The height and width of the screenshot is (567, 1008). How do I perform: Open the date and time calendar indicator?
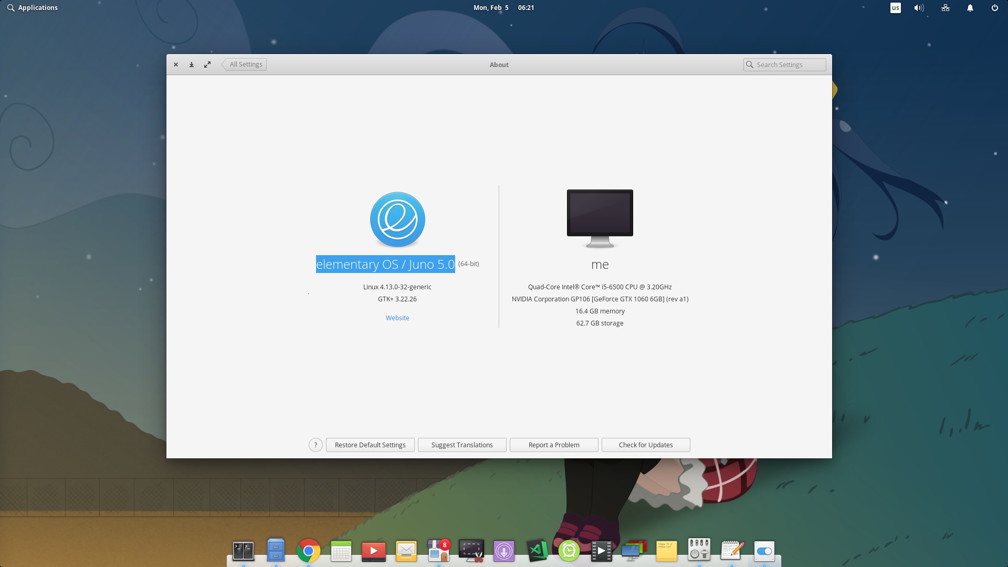tap(503, 8)
